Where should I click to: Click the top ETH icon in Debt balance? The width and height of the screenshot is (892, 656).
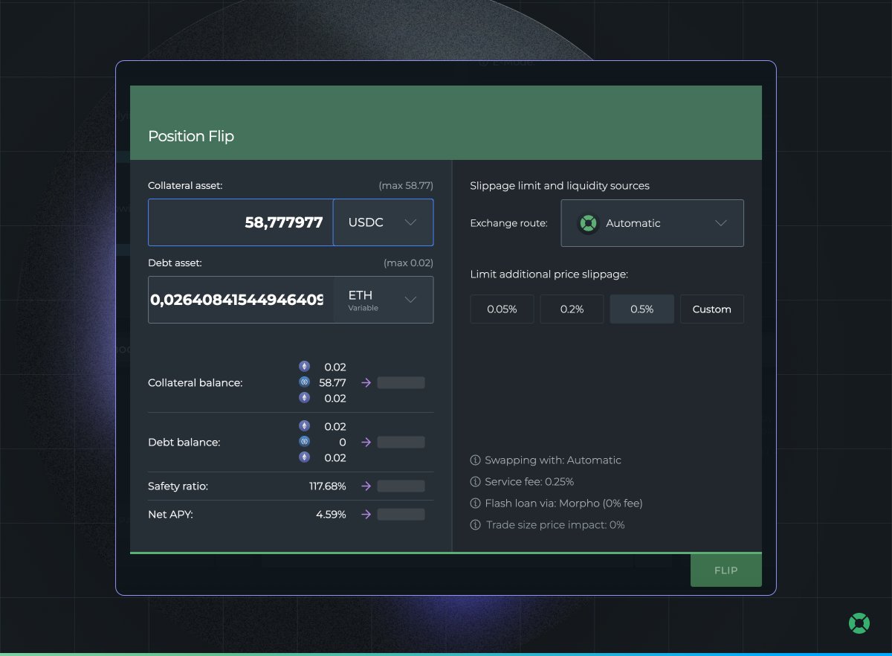coord(304,426)
